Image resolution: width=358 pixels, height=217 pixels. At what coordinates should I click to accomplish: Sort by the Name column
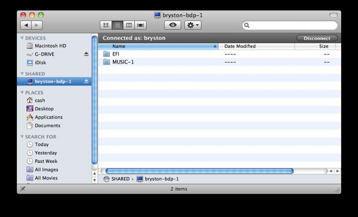159,46
